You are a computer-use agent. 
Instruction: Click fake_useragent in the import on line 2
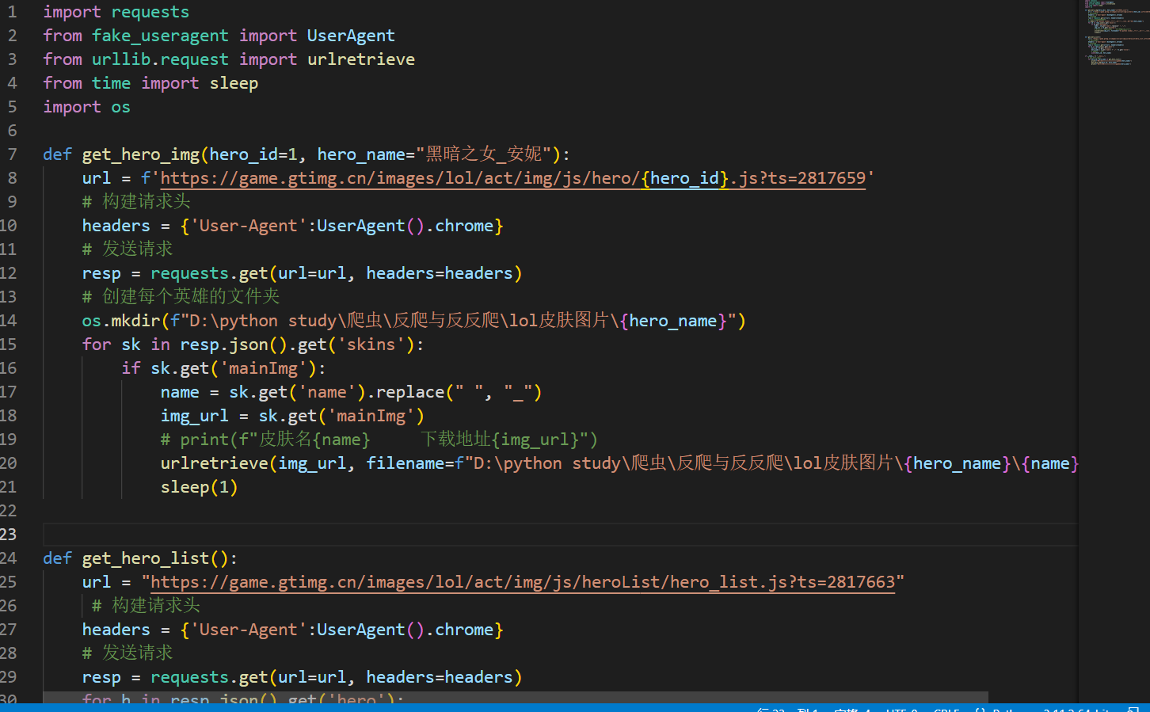pos(160,36)
